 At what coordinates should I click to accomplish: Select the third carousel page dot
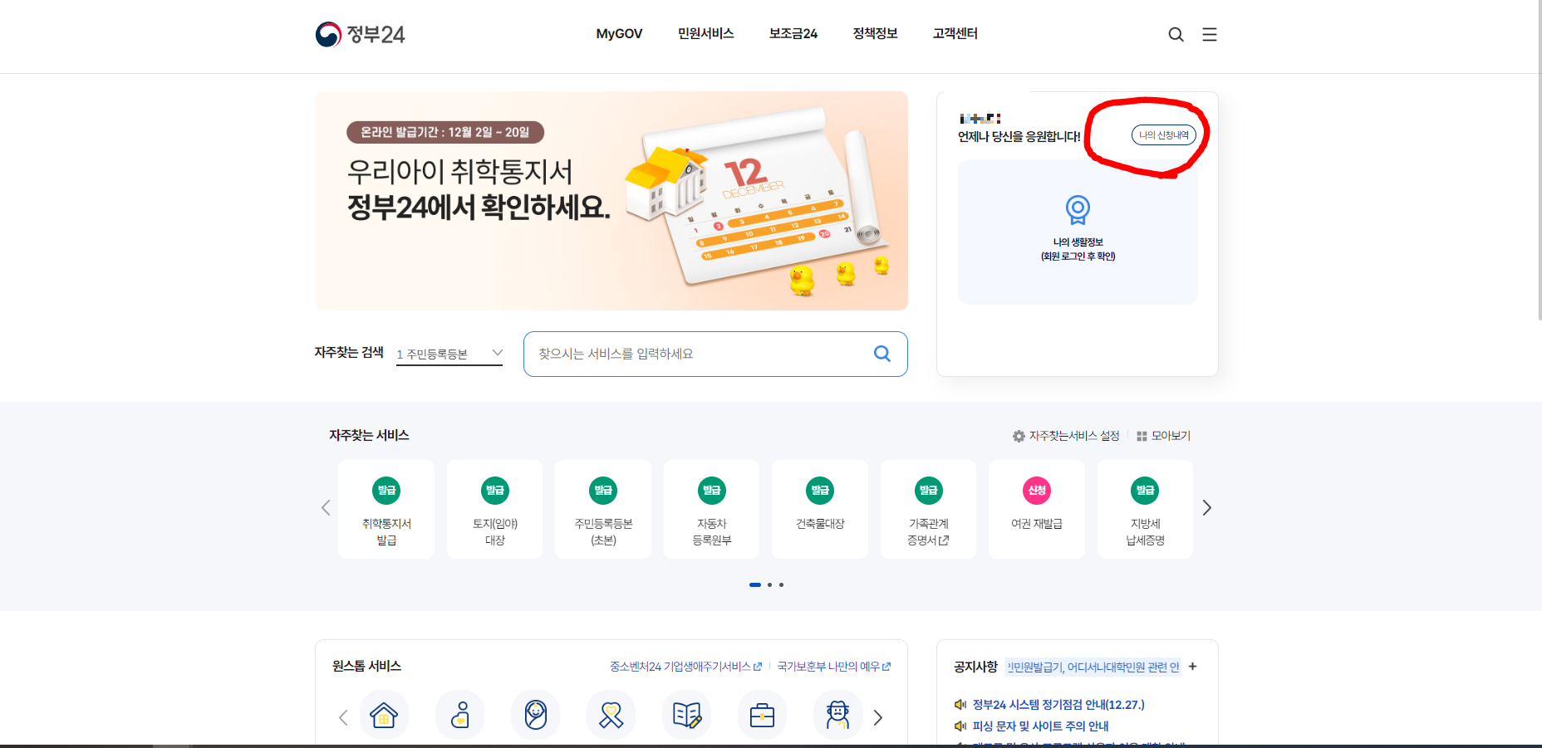pyautogui.click(x=781, y=585)
